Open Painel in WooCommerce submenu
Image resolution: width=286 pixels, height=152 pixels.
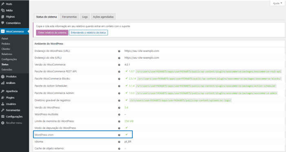pos(5,38)
